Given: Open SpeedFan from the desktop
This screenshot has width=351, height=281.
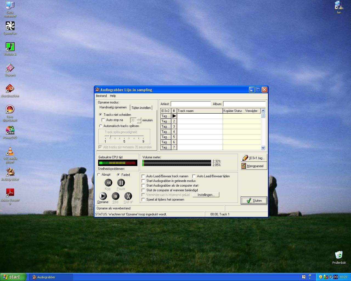Looking at the screenshot, I should tap(10, 26).
